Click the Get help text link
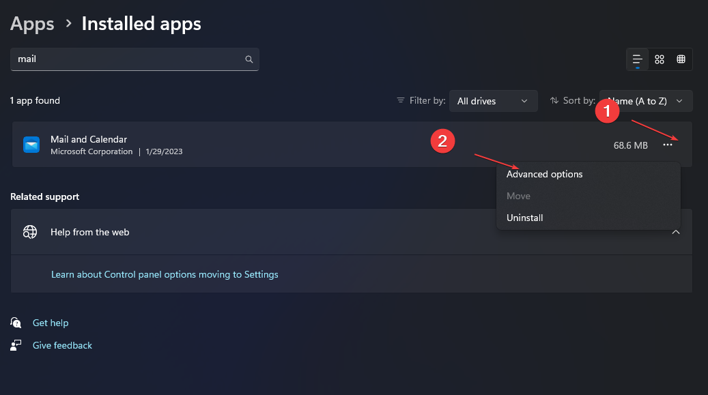 coord(51,323)
